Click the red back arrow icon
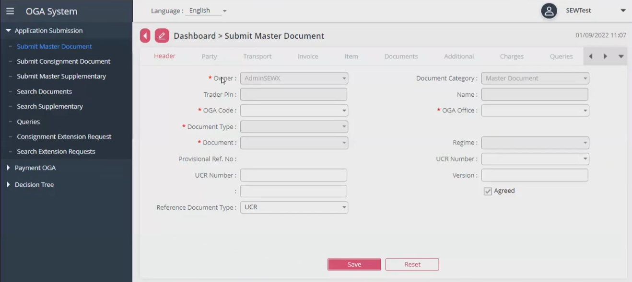 pyautogui.click(x=145, y=36)
